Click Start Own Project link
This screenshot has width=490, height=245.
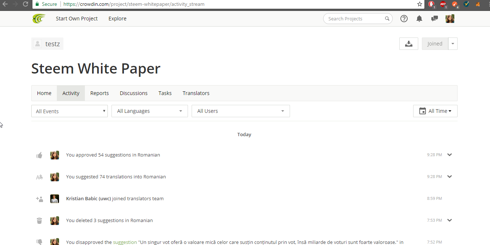[x=77, y=19]
